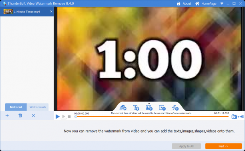Click the playback timeline slider handle
The width and height of the screenshot is (245, 151).
coord(76,117)
